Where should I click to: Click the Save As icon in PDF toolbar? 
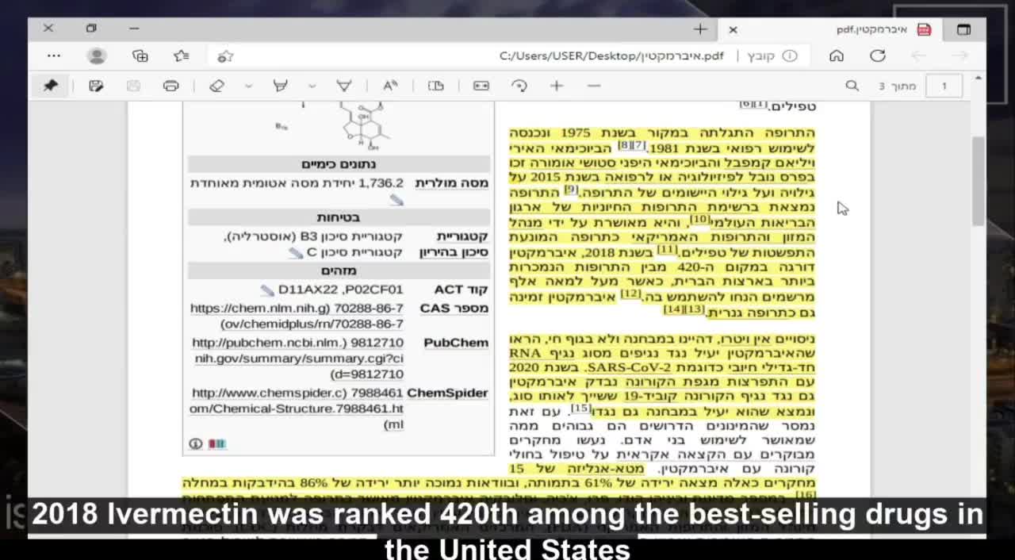point(96,86)
